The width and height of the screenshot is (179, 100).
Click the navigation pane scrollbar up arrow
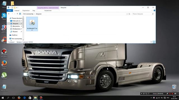tap(23, 17)
